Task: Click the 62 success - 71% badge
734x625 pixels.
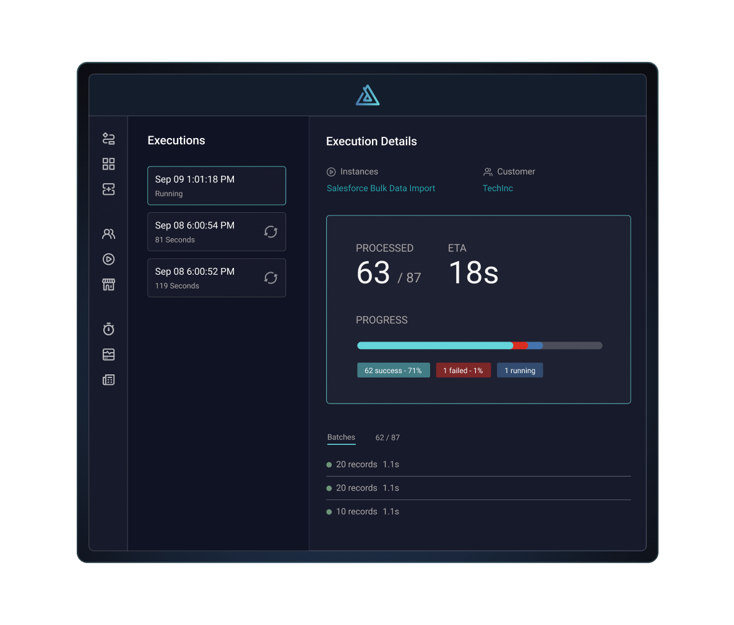Action: pos(393,370)
